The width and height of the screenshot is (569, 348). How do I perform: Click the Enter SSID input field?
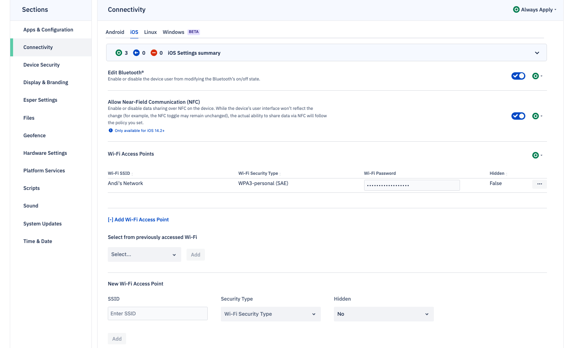(x=158, y=314)
